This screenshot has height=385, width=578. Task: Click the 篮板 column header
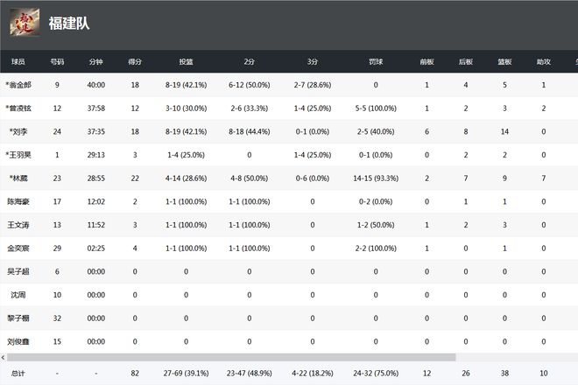point(504,62)
